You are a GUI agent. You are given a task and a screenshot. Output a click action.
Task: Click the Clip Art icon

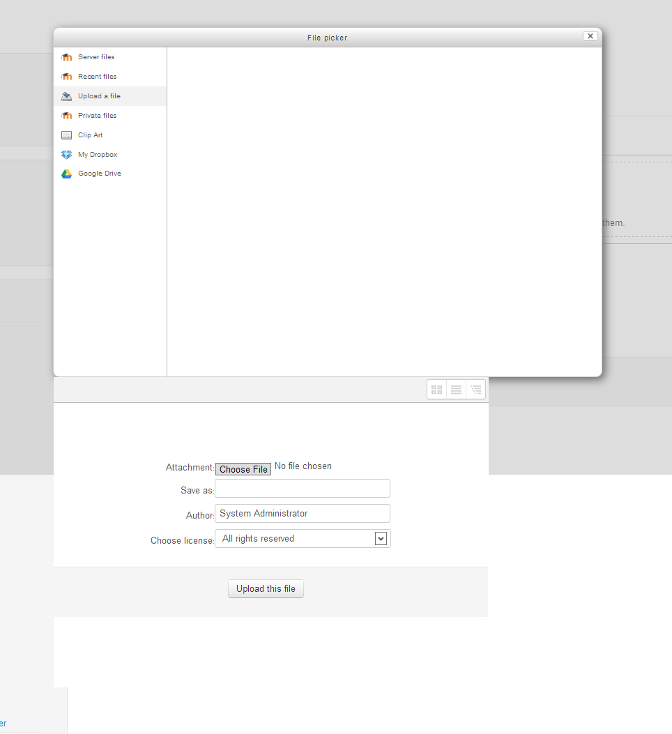click(x=66, y=135)
